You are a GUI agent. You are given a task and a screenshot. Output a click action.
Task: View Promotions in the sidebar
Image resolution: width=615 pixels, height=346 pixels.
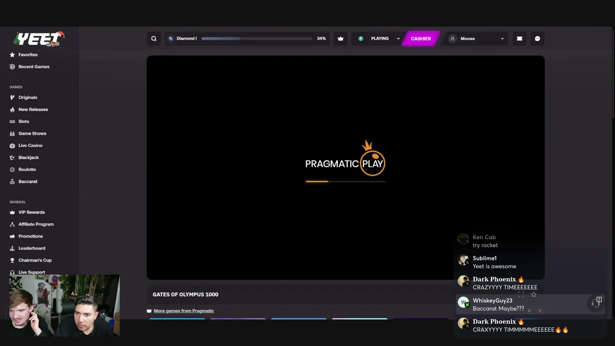[x=26, y=236]
